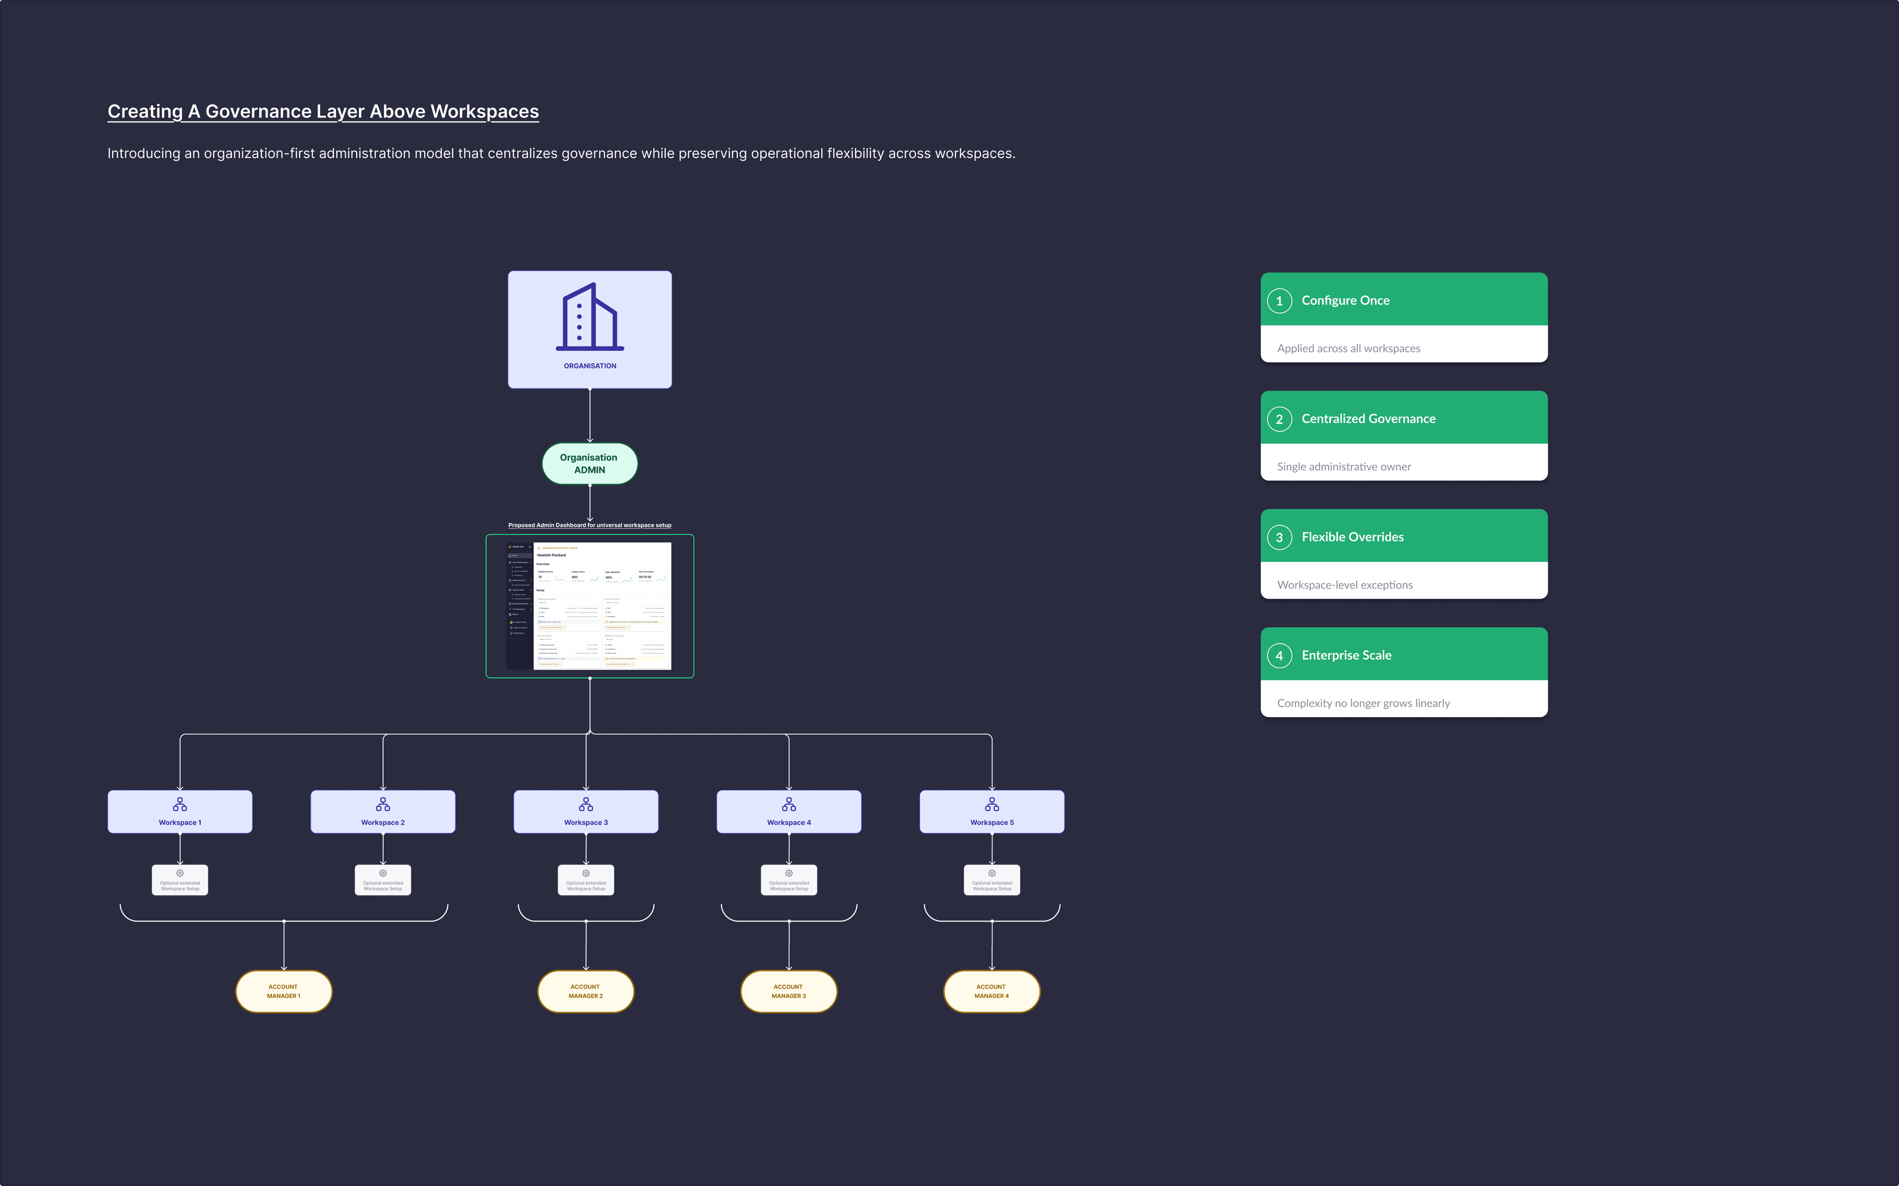Click the Centralized Governance card title
Image resolution: width=1899 pixels, height=1186 pixels.
point(1368,419)
